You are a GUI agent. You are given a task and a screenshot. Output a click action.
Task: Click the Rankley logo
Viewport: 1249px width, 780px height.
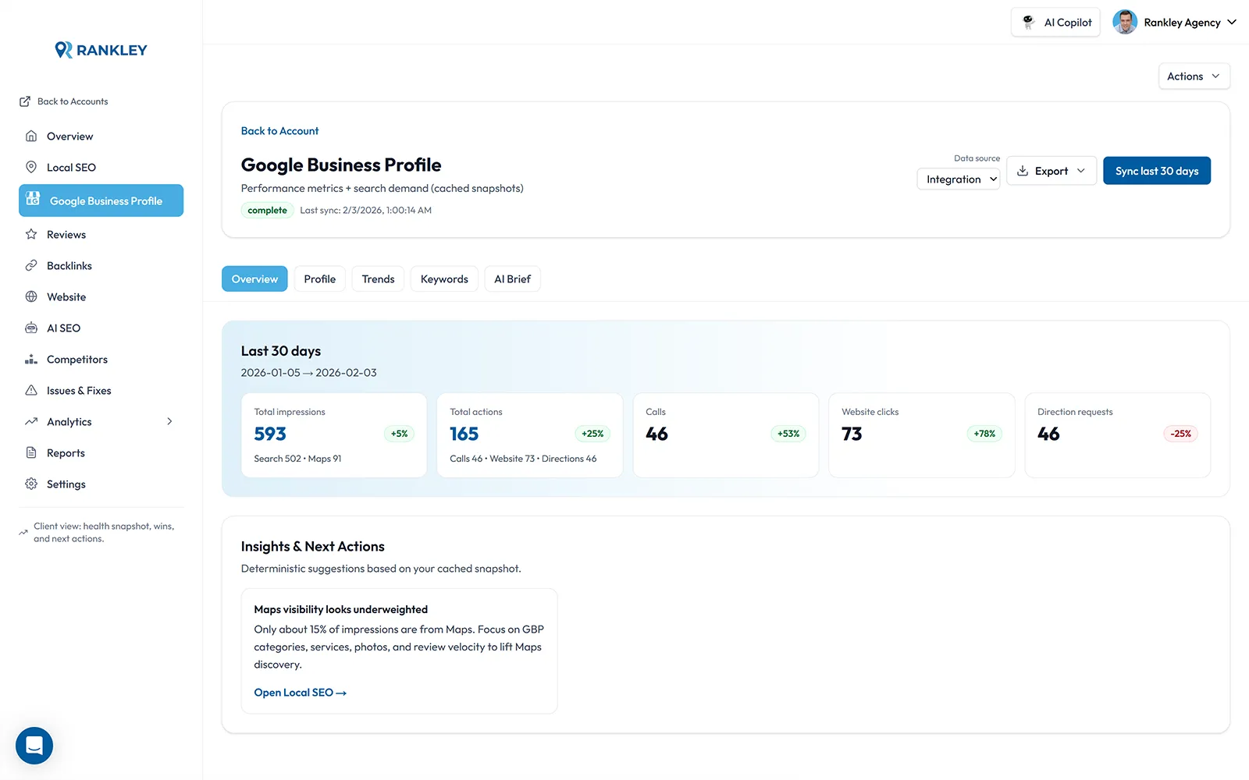point(100,49)
